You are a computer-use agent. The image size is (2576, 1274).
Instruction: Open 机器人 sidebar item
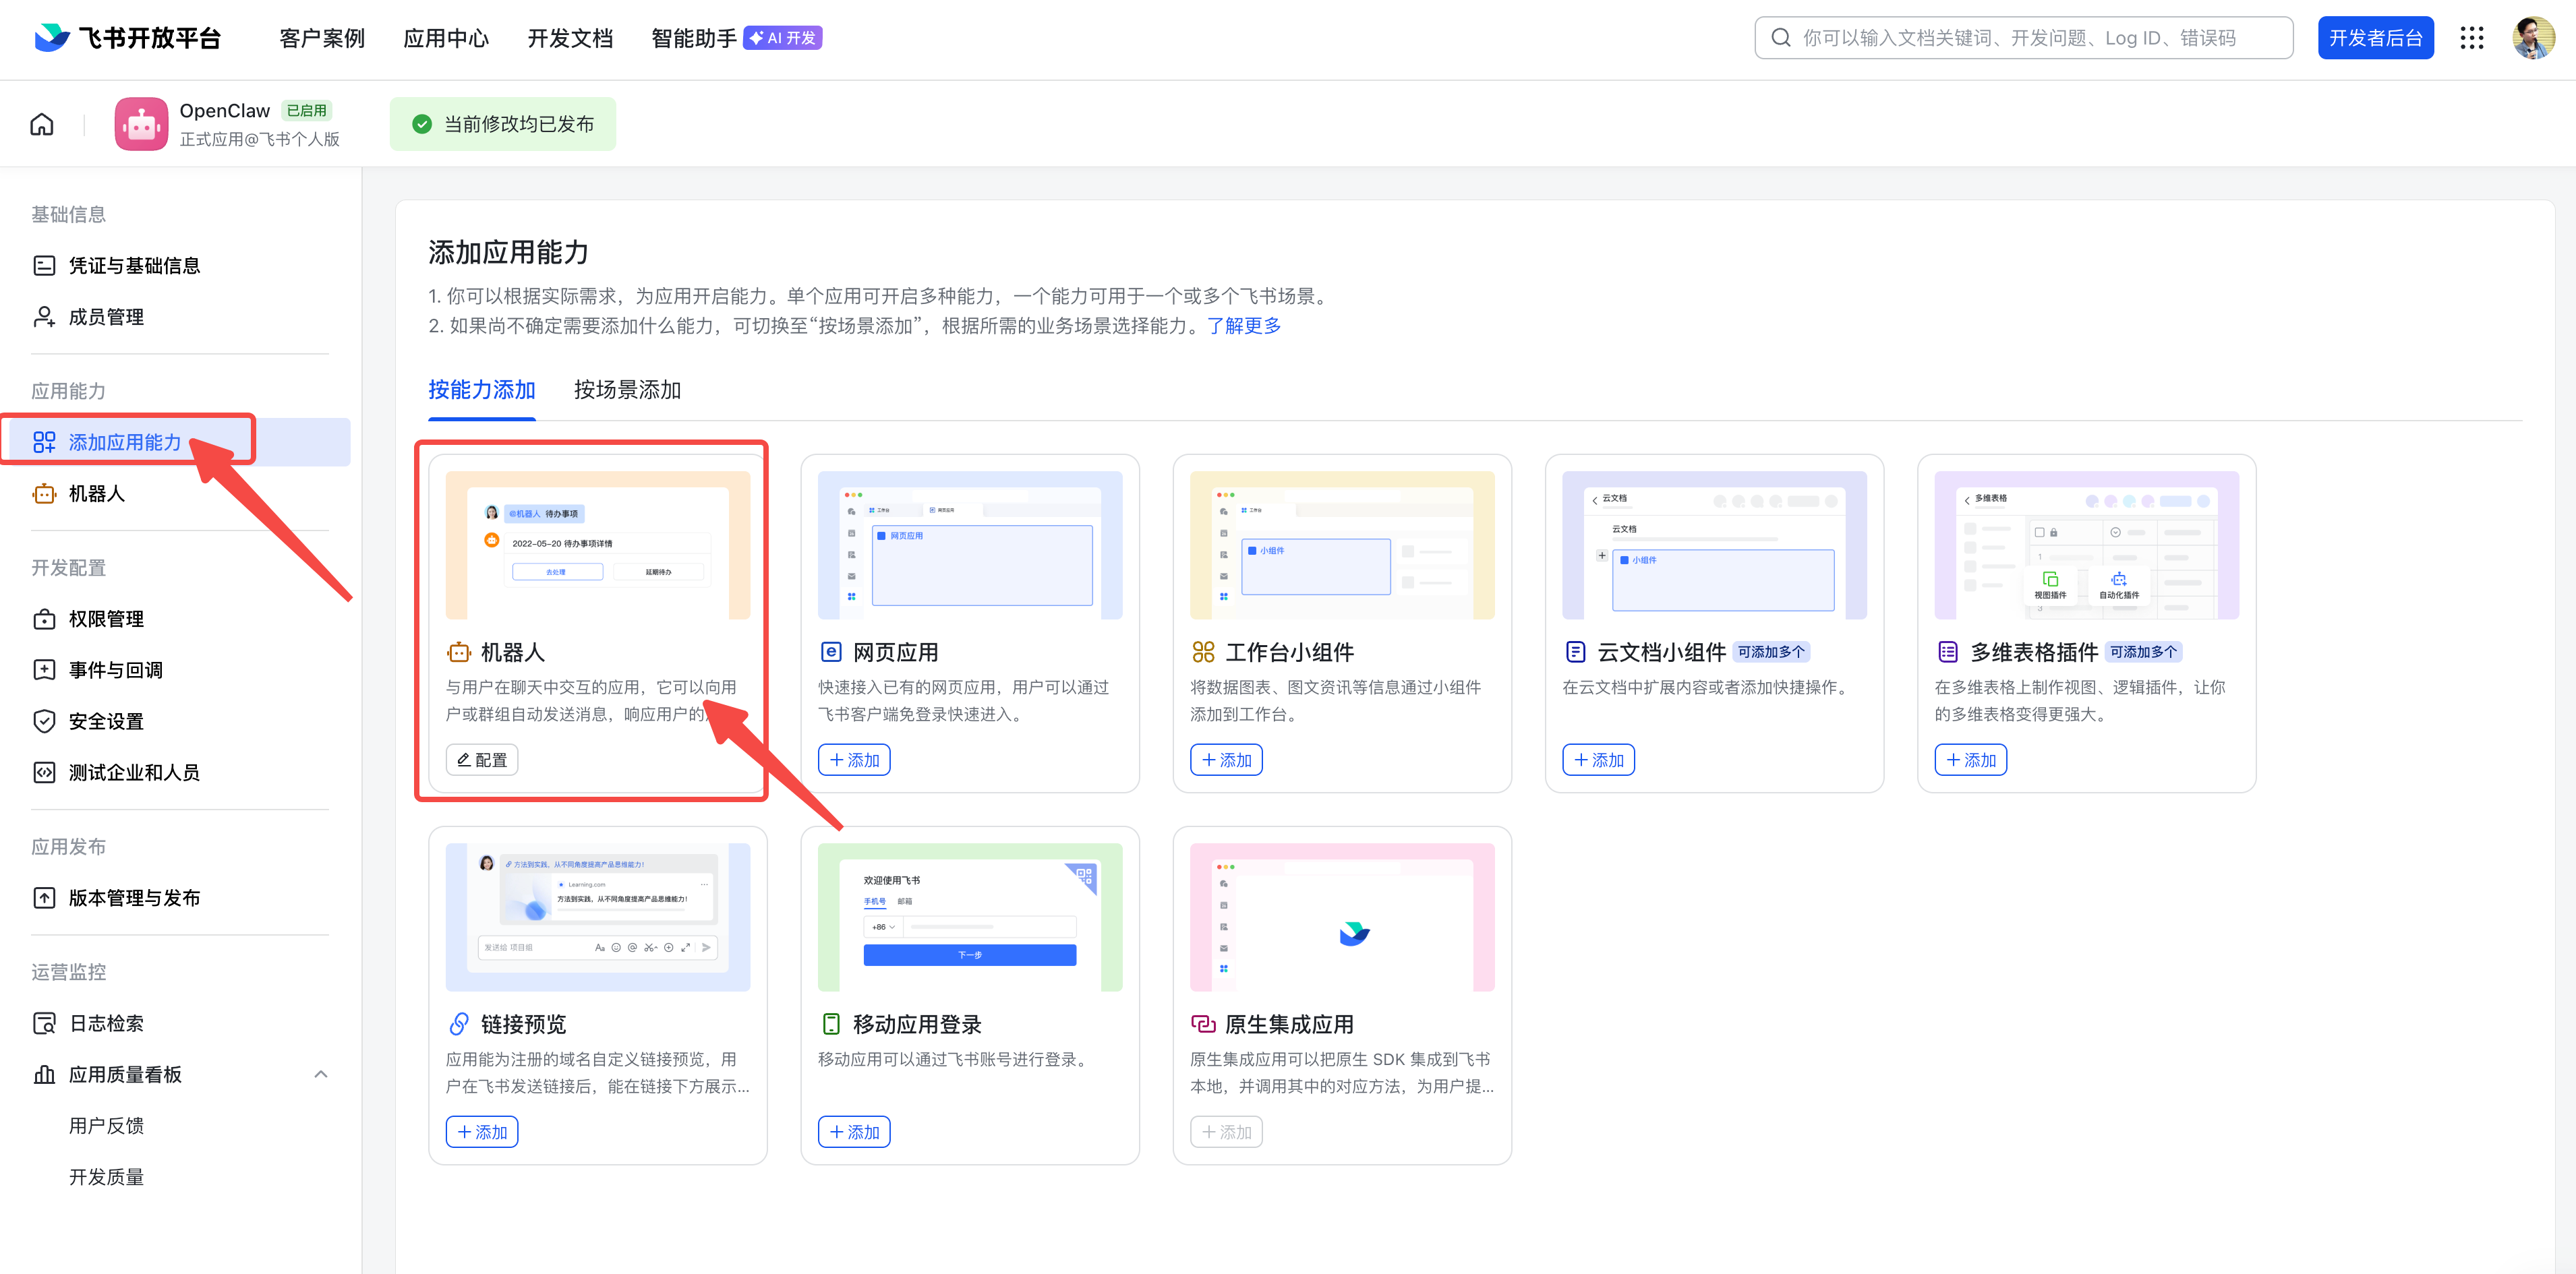(x=96, y=493)
